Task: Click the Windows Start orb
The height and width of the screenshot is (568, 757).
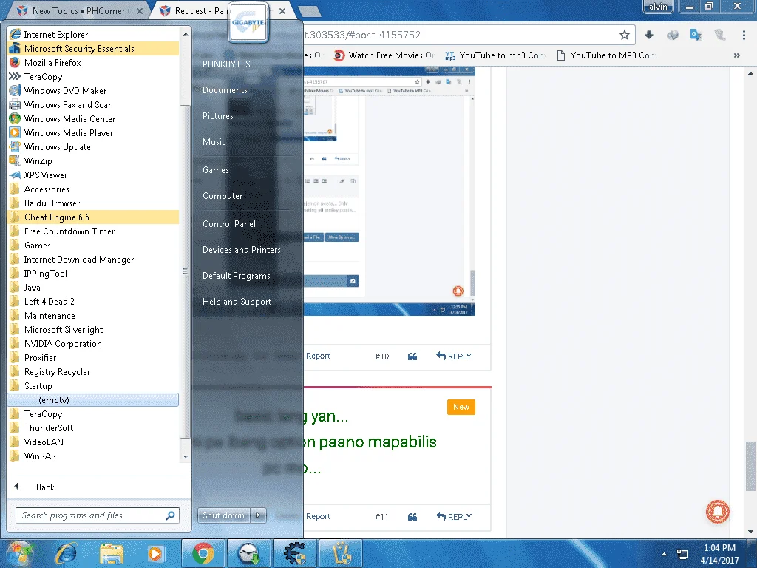Action: (x=20, y=553)
